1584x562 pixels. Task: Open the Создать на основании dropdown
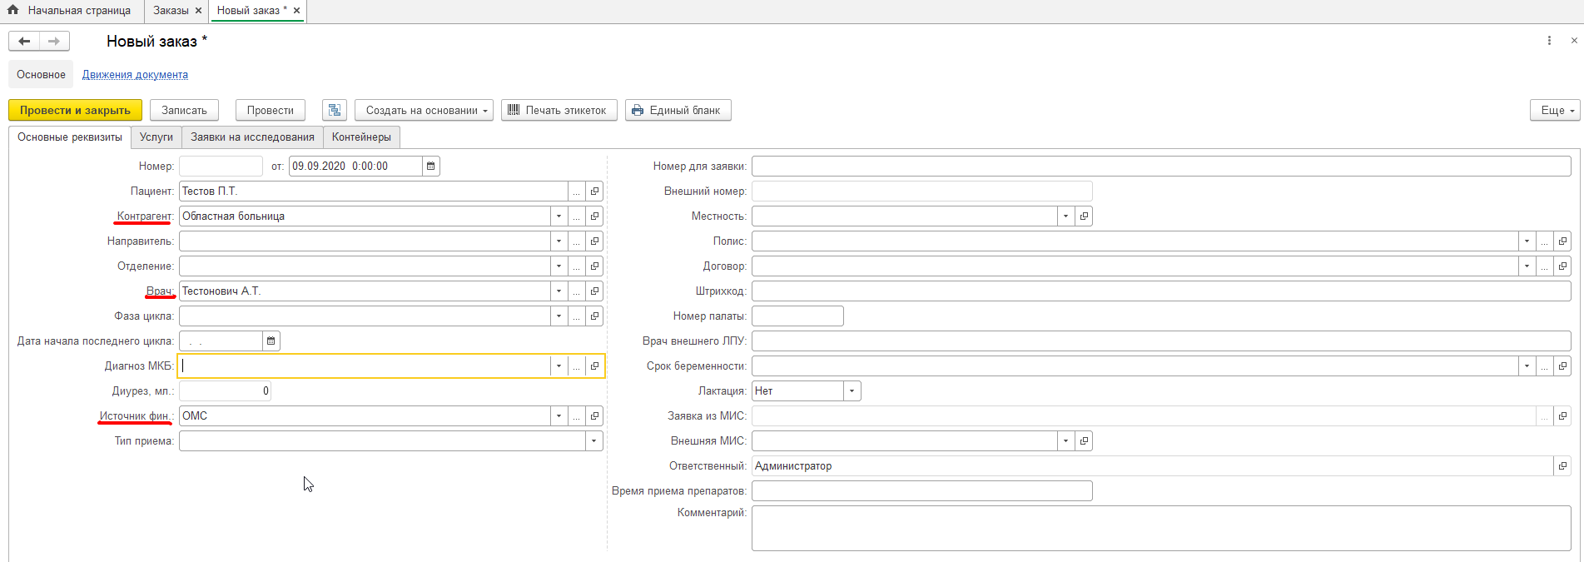click(424, 111)
